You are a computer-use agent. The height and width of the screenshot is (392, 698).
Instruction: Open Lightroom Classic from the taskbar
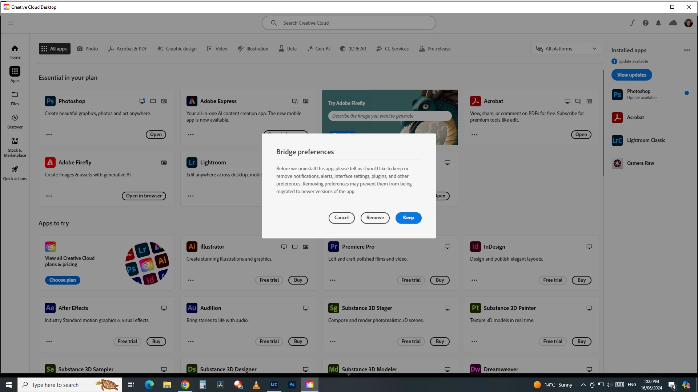[274, 385]
